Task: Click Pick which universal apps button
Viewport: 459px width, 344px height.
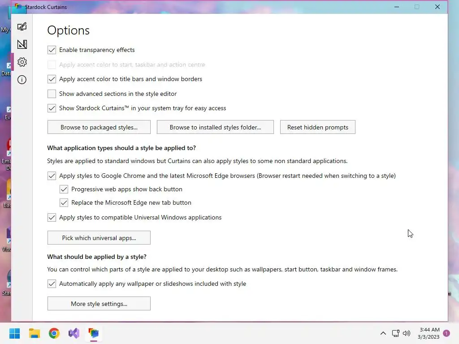Action: click(99, 238)
